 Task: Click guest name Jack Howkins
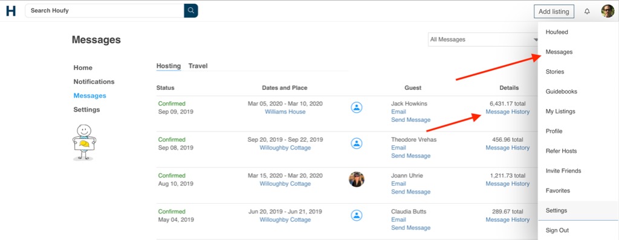[x=409, y=104]
